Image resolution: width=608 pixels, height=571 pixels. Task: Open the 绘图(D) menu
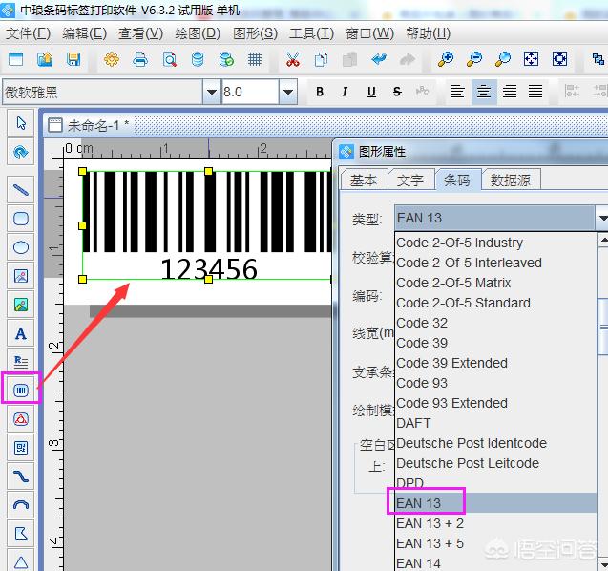coord(198,33)
